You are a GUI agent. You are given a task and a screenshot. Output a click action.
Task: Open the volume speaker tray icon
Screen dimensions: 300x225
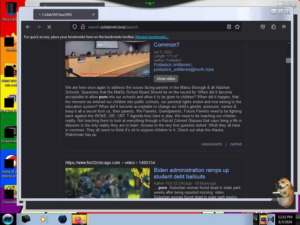click(271, 219)
